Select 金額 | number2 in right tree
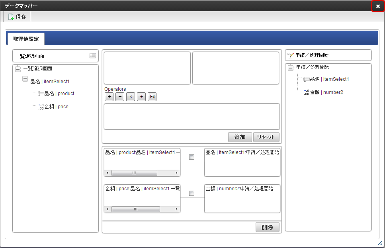The image size is (385, 248). [326, 92]
